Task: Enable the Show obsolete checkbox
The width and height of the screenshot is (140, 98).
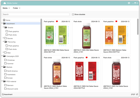Action: [x=73, y=14]
